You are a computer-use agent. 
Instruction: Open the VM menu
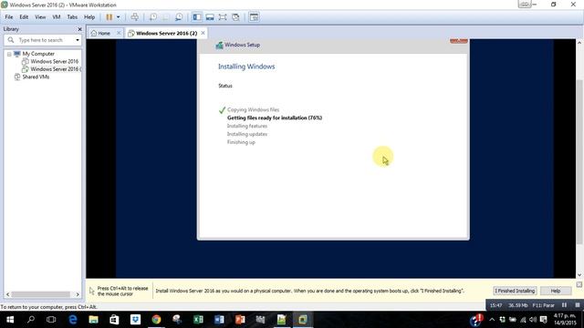(57, 17)
